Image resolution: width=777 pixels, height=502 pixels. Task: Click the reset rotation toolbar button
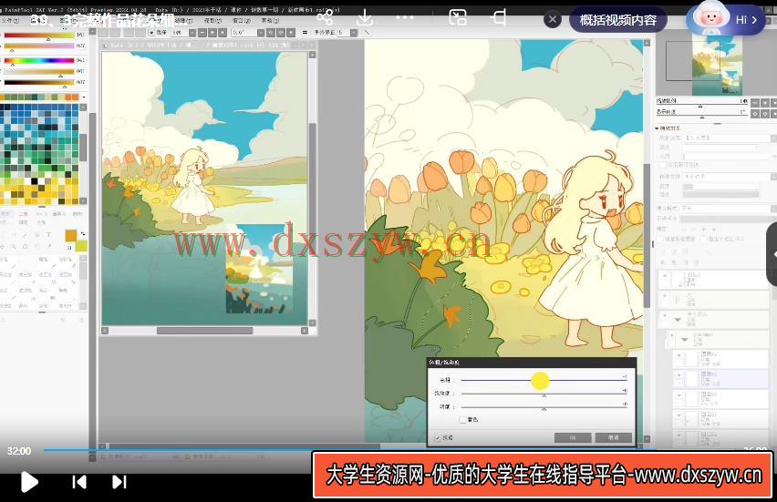pos(291,32)
